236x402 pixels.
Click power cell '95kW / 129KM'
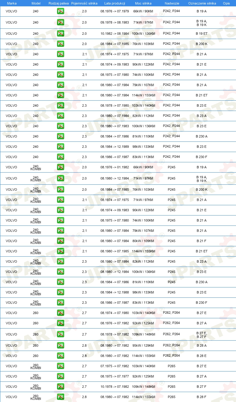click(143, 345)
